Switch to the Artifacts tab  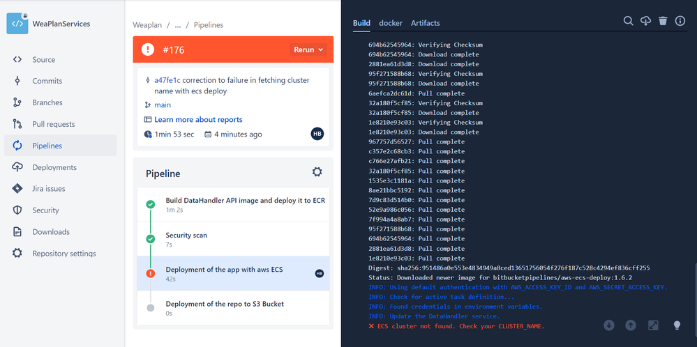click(426, 23)
